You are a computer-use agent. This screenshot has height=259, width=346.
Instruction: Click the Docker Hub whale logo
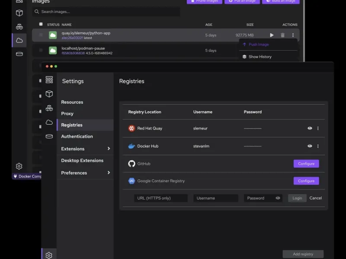131,146
